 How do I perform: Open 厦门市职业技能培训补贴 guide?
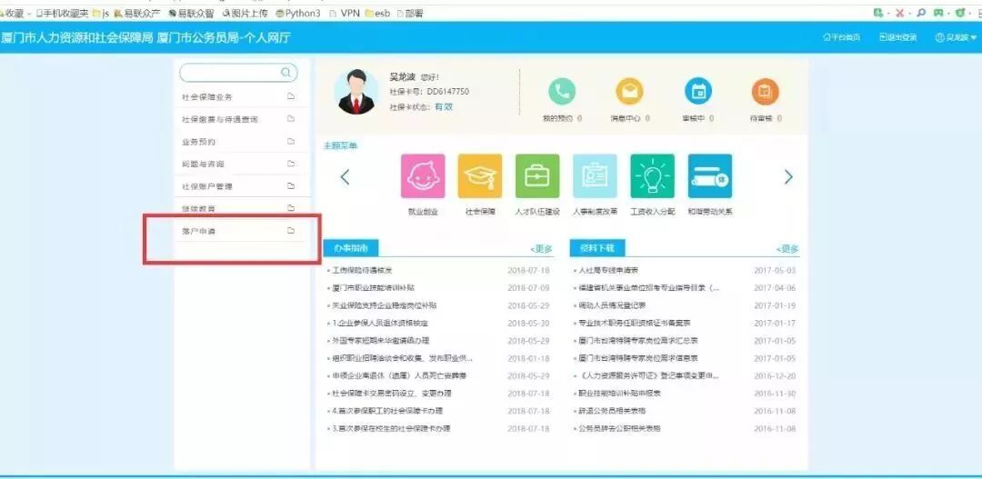(374, 288)
